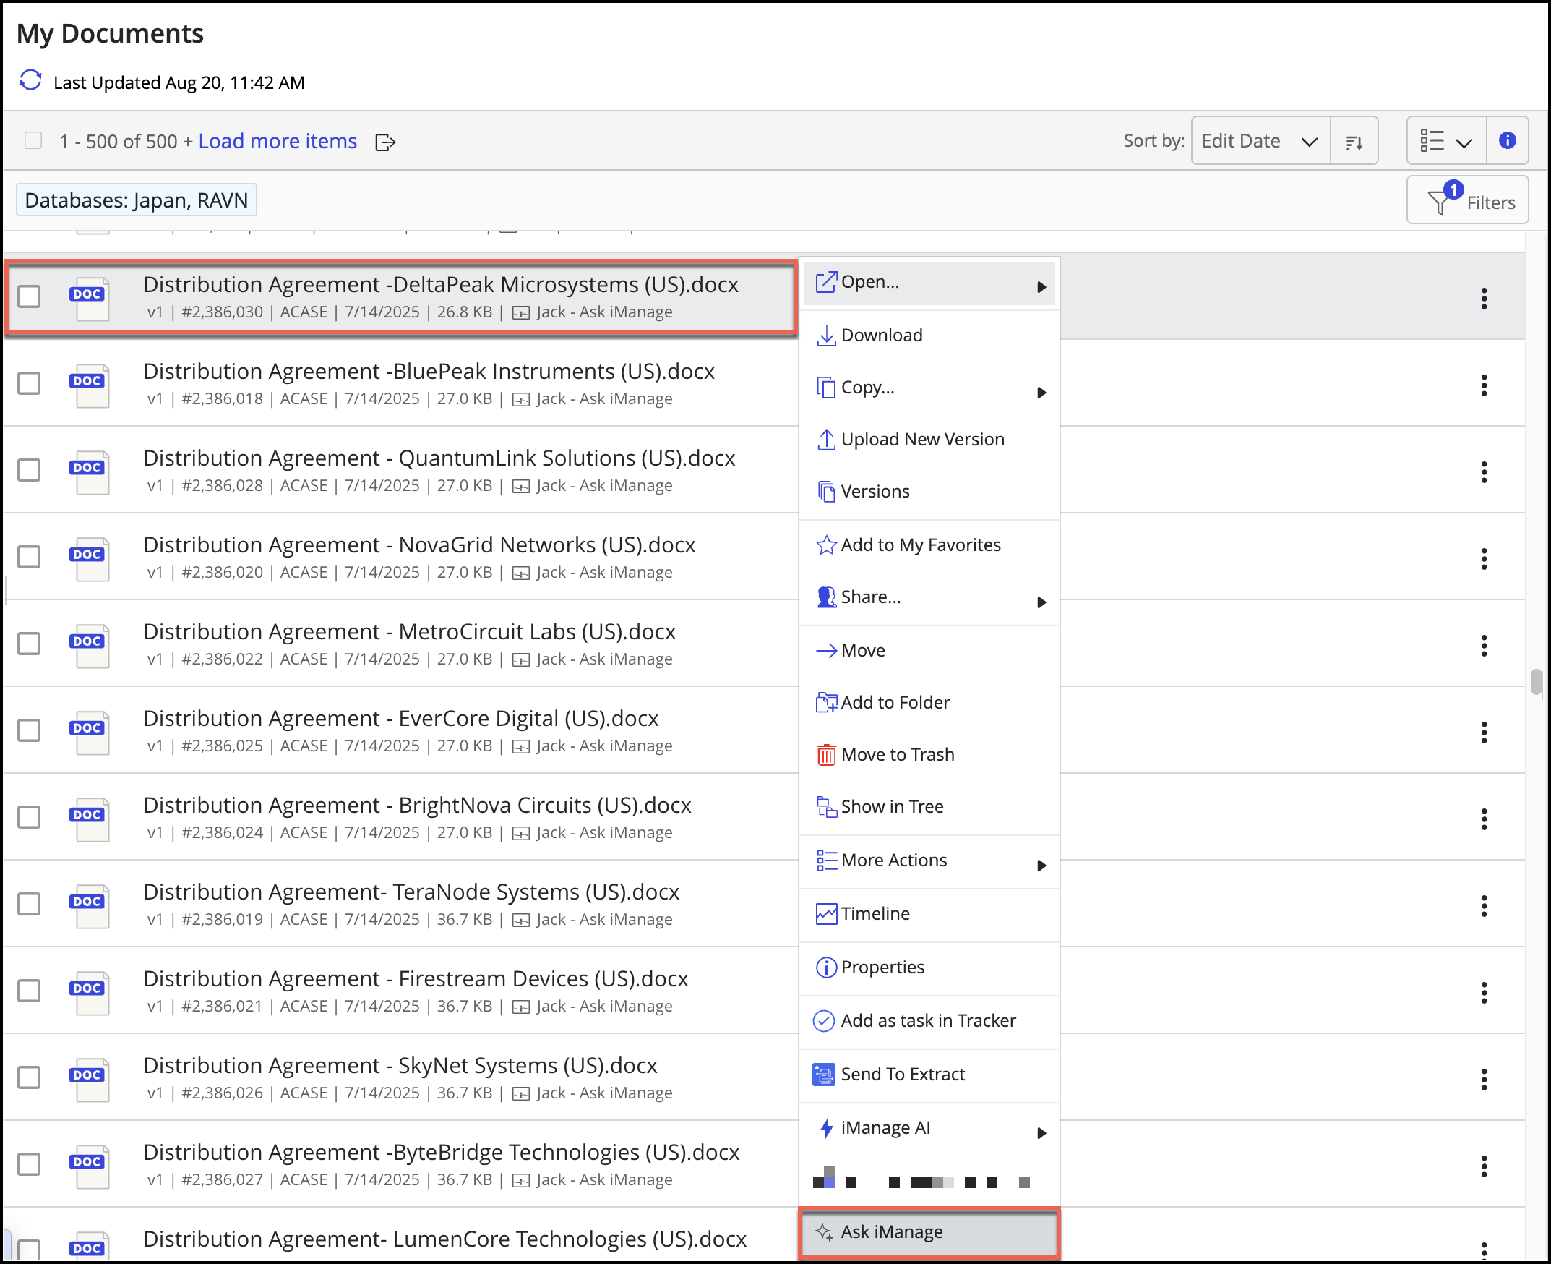The image size is (1551, 1264).
Task: Check the select-all checkbox in the list header
Action: click(x=33, y=140)
